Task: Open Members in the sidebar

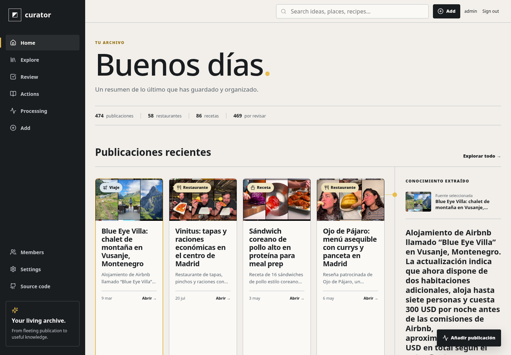Action: [x=43, y=252]
